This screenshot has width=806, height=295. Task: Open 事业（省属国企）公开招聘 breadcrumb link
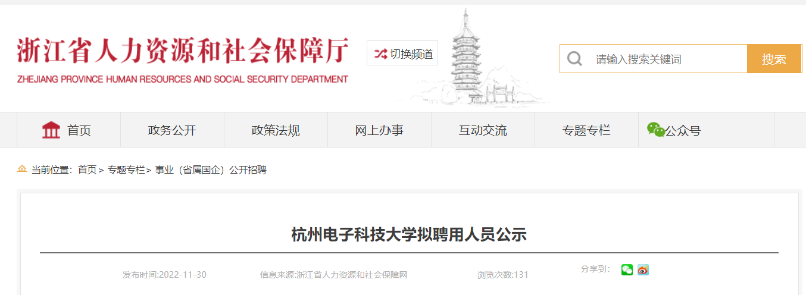(211, 170)
